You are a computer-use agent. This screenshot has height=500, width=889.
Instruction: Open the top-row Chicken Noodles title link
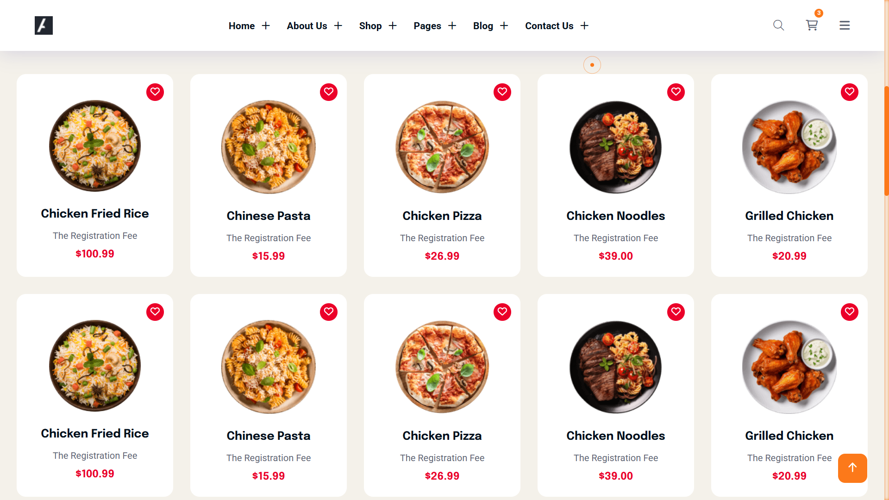[x=615, y=216]
